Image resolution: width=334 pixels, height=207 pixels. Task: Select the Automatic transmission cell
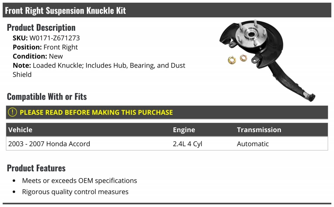(253, 144)
